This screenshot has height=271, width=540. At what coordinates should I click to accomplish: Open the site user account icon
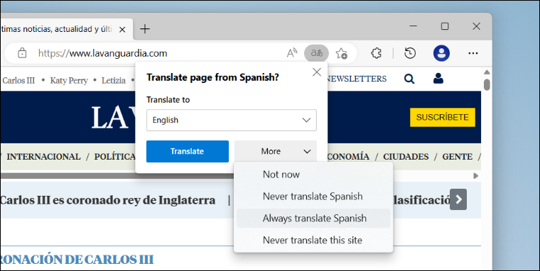(x=438, y=79)
